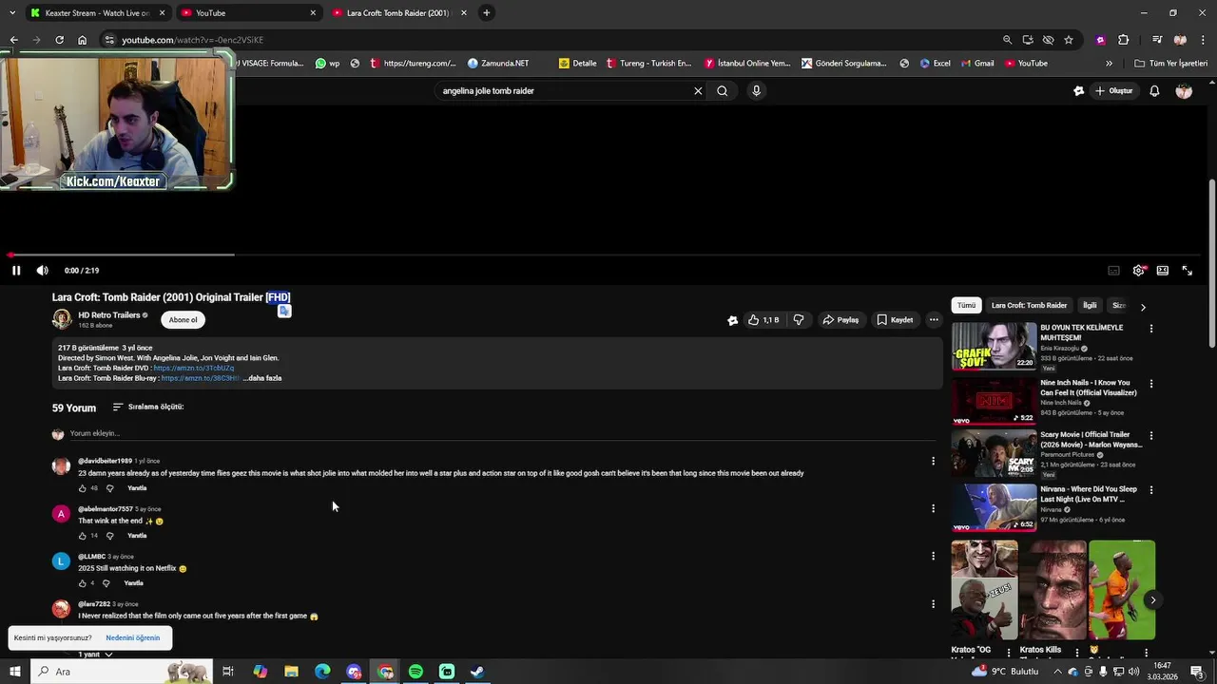Image resolution: width=1217 pixels, height=684 pixels.
Task: Toggle the subtitles captions button
Action: tap(1113, 271)
